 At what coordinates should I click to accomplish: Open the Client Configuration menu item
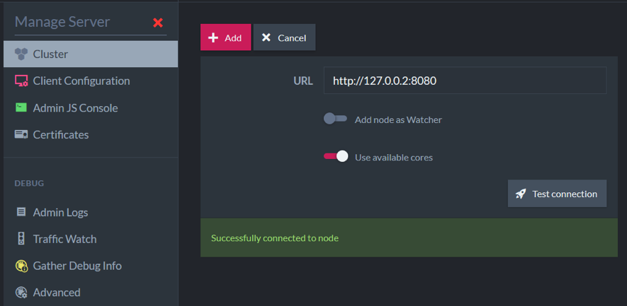pyautogui.click(x=81, y=81)
